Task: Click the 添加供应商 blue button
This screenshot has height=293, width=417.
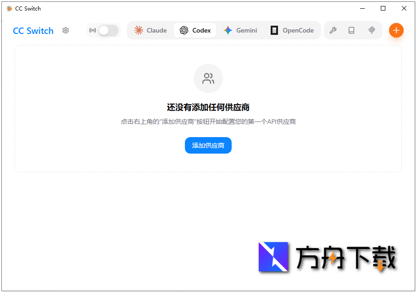Action: [x=208, y=145]
